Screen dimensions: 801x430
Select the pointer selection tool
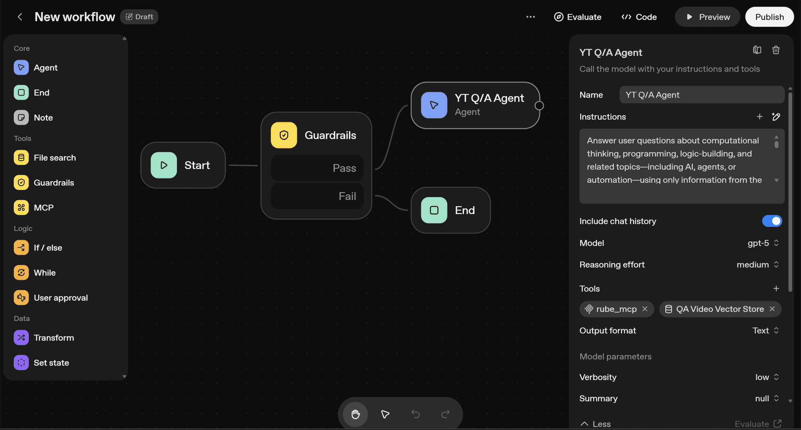385,414
